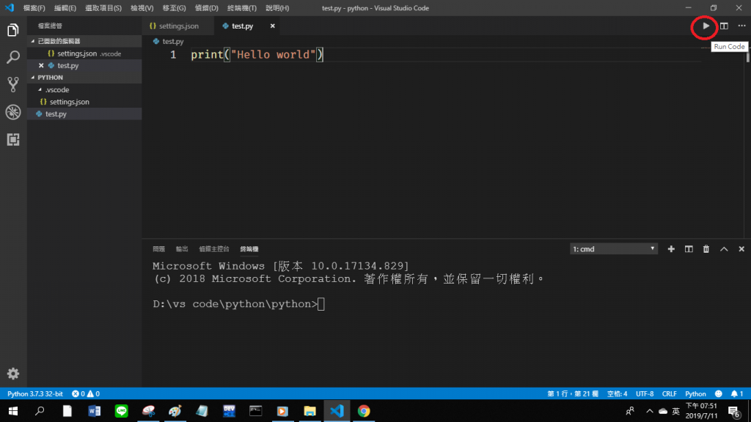Screen dimensions: 751x422
Task: Select test.py in PYTHON folder tree
Action: click(x=84, y=114)
